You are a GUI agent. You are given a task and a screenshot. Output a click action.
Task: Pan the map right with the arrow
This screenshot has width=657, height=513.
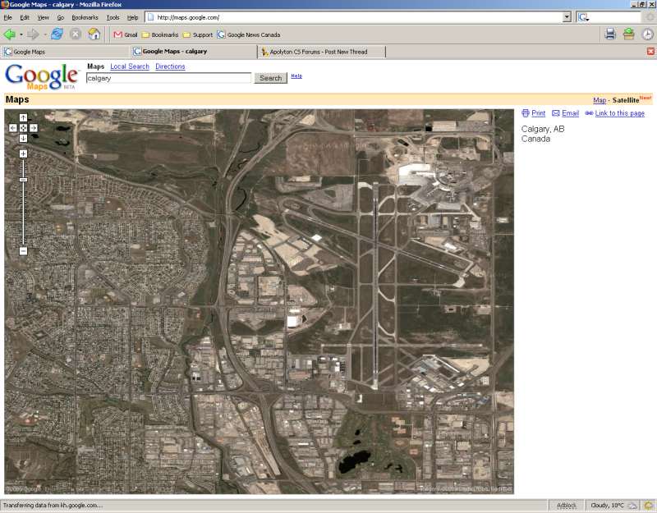34,128
